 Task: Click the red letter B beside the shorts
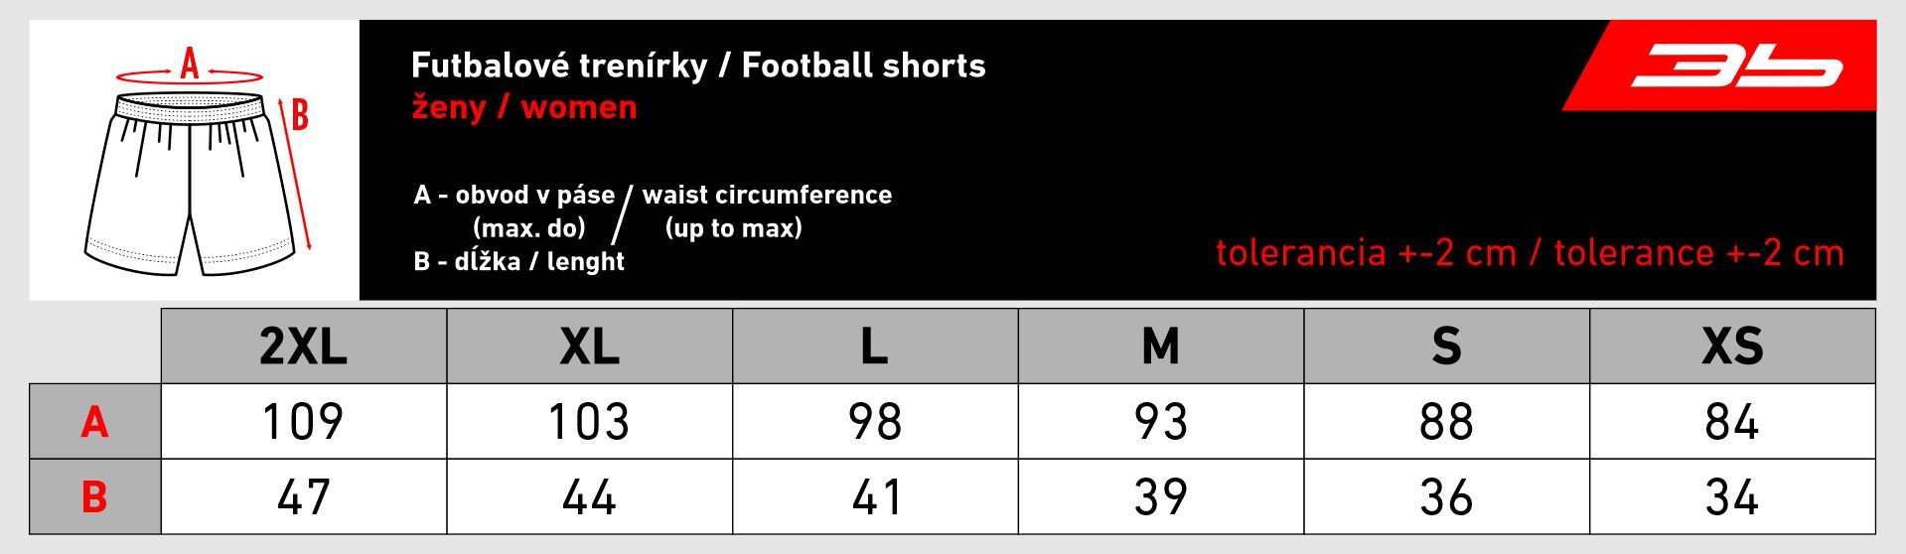299,116
